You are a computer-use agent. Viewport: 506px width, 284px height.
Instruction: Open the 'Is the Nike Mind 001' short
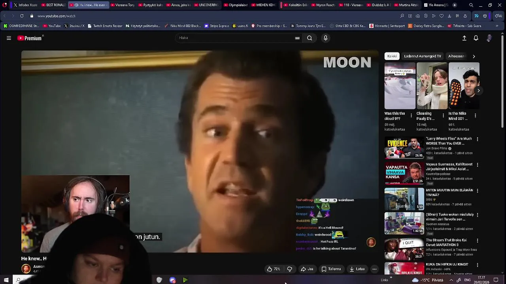pyautogui.click(x=464, y=86)
